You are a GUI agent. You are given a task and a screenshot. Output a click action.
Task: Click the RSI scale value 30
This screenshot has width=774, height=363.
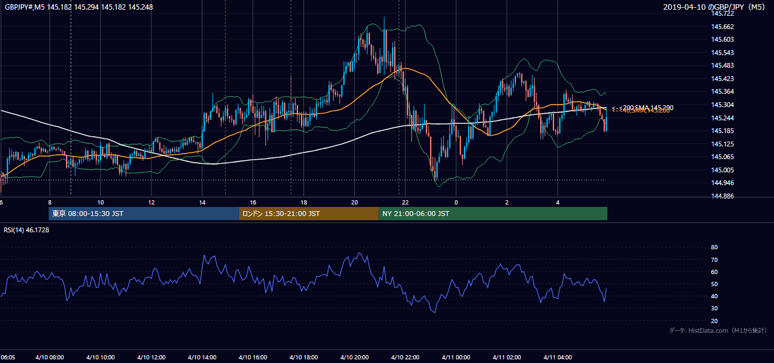pos(715,309)
